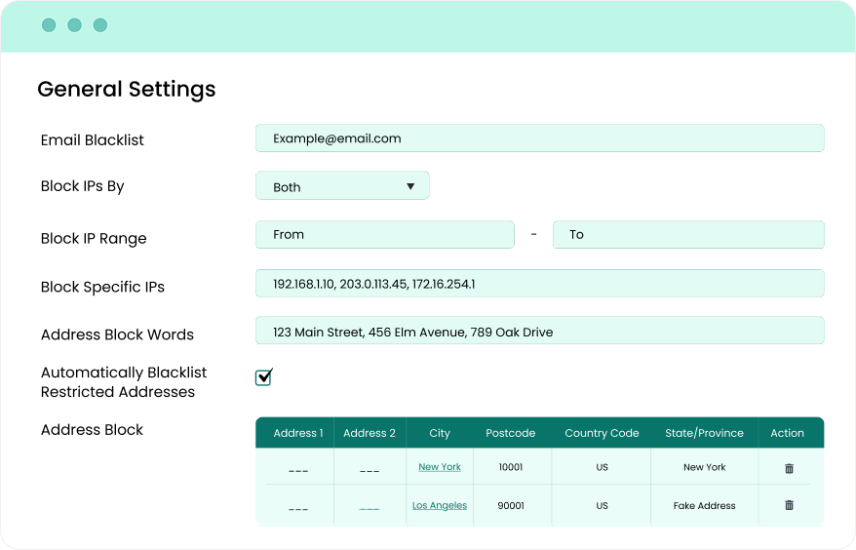Screen dimensions: 856x550
Task: Click the Address Block Words field
Action: coord(539,332)
